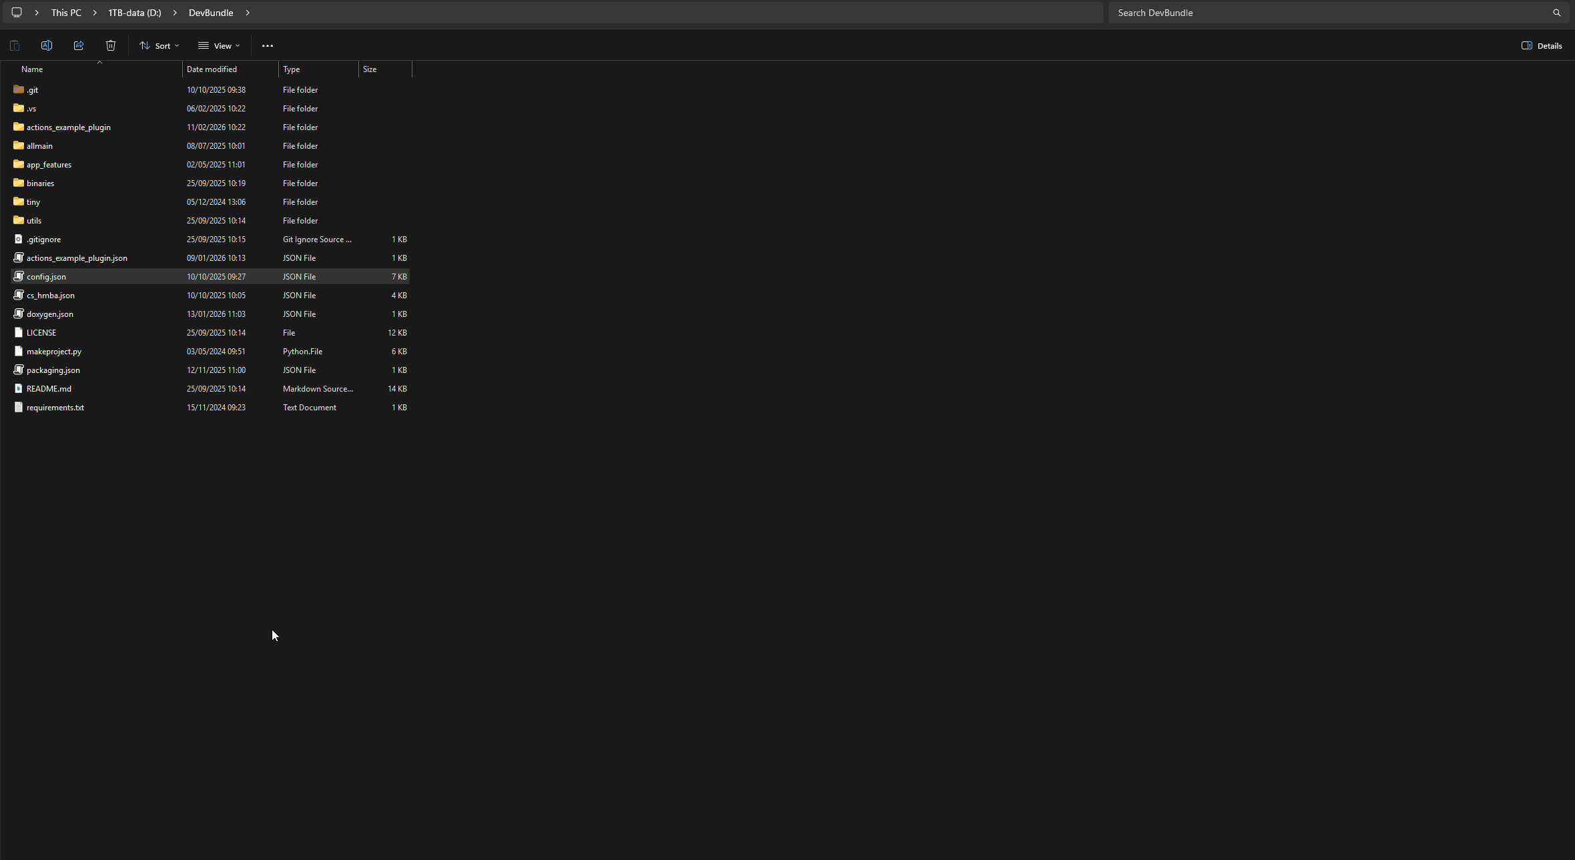Viewport: 1575px width, 860px height.
Task: Click the doxygen.json file icon
Action: pyautogui.click(x=19, y=314)
